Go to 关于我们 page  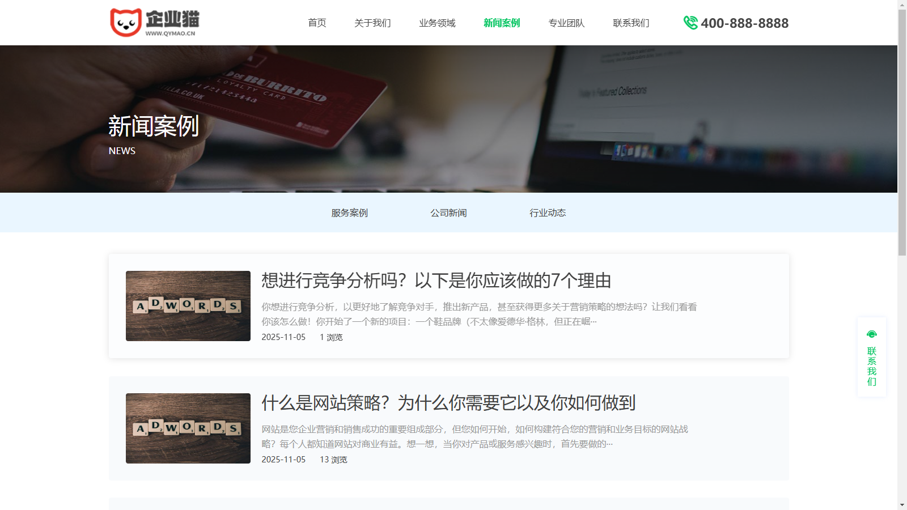coord(372,23)
